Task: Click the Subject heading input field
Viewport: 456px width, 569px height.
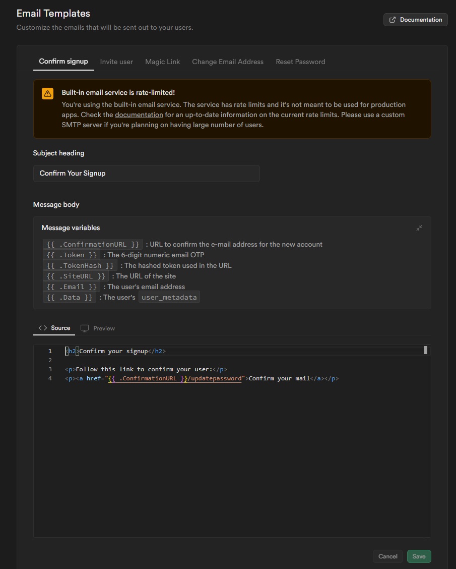Action: pos(146,173)
